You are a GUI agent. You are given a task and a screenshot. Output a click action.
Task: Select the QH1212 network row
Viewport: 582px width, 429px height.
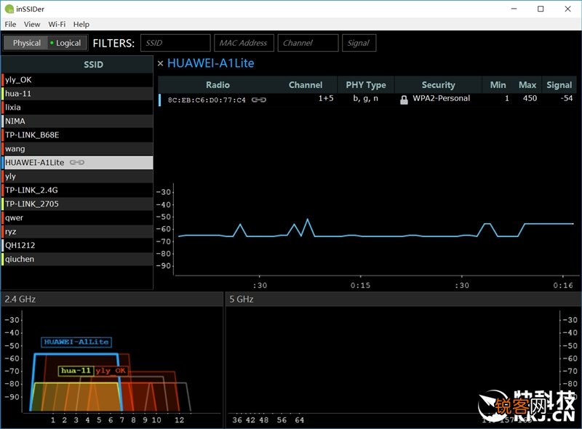(x=77, y=245)
